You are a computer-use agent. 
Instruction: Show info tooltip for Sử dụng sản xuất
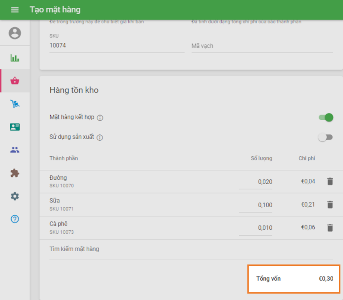tap(99, 138)
